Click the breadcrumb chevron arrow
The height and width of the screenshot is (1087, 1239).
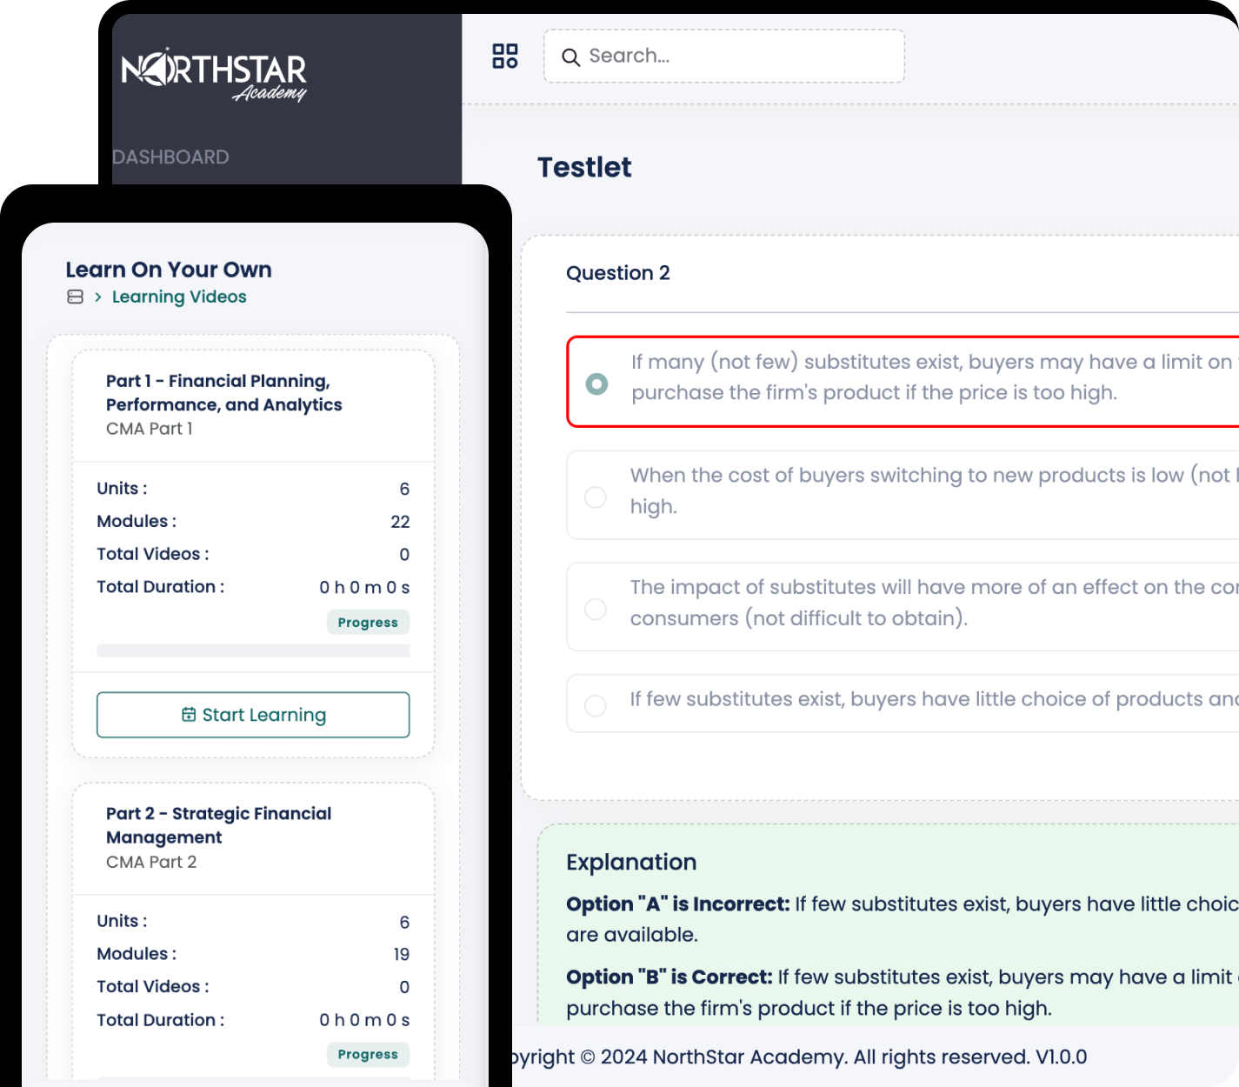[98, 297]
